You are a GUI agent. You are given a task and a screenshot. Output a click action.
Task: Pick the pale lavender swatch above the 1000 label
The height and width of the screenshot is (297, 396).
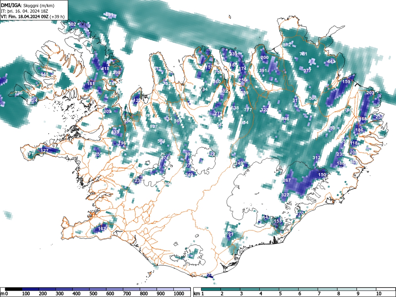tap(182, 289)
